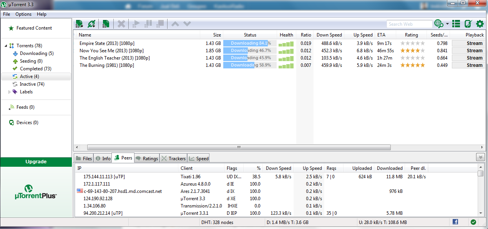Click the torrent list horizontal scrollbar
Screen dimensions: 488x229
(x=239, y=147)
